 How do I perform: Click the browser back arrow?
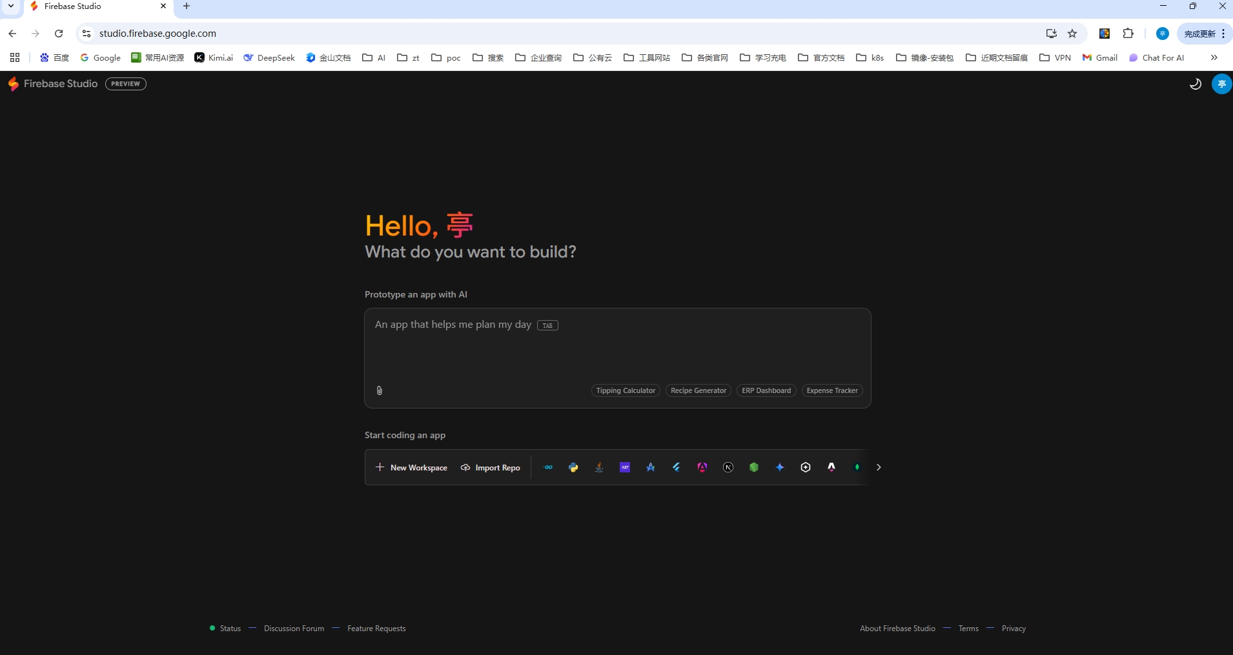click(12, 34)
